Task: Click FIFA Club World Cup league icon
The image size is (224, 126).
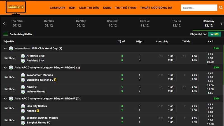Action: tap(11, 48)
